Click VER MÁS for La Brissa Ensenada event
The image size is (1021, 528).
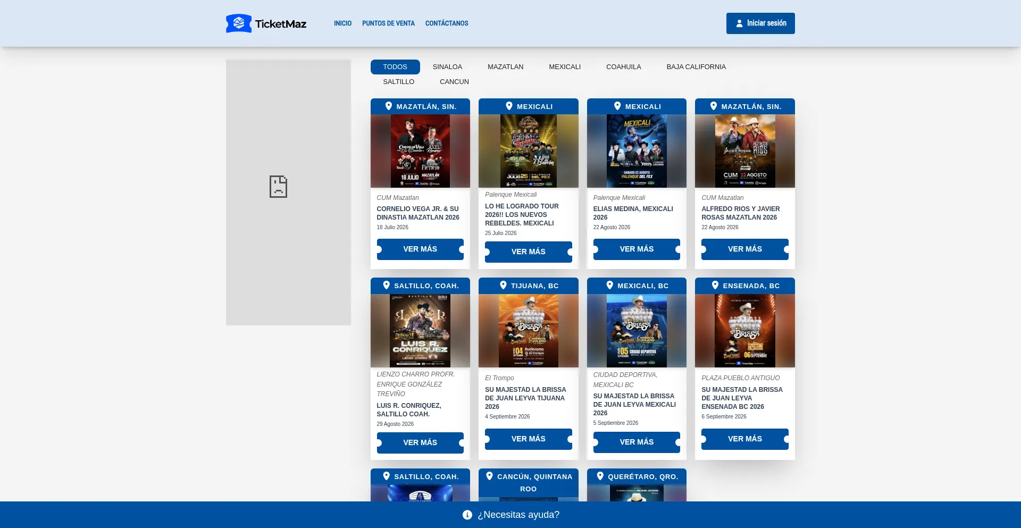745,439
